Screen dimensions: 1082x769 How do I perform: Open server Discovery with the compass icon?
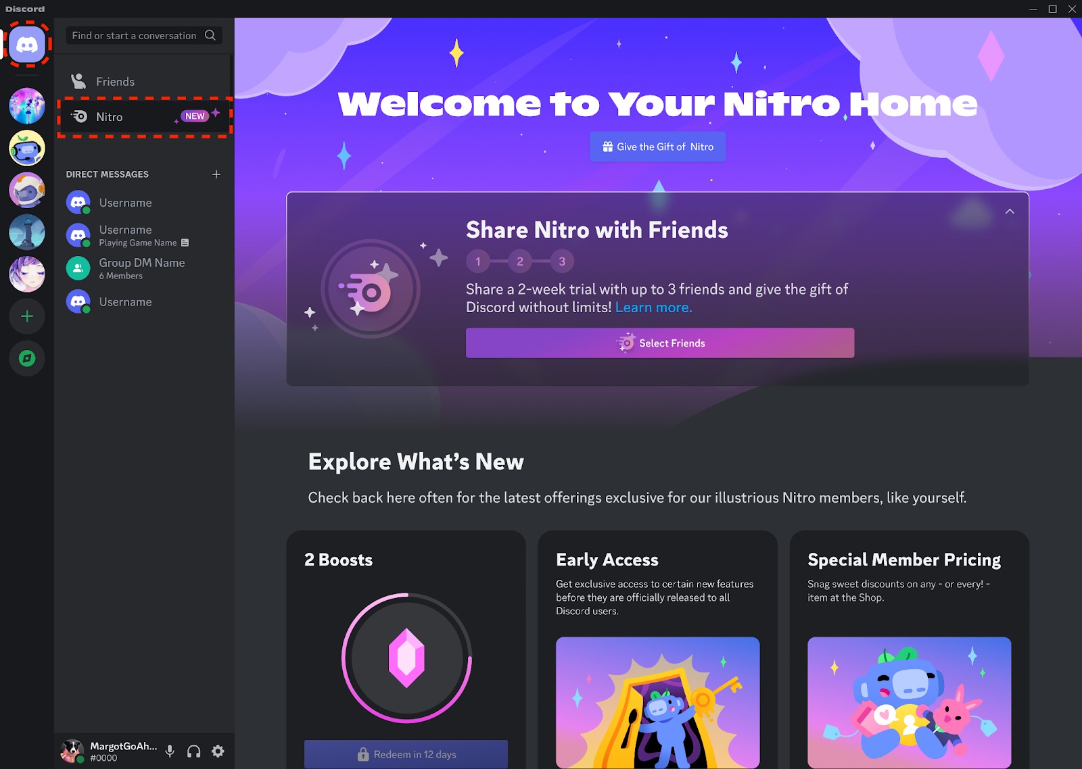click(x=26, y=359)
